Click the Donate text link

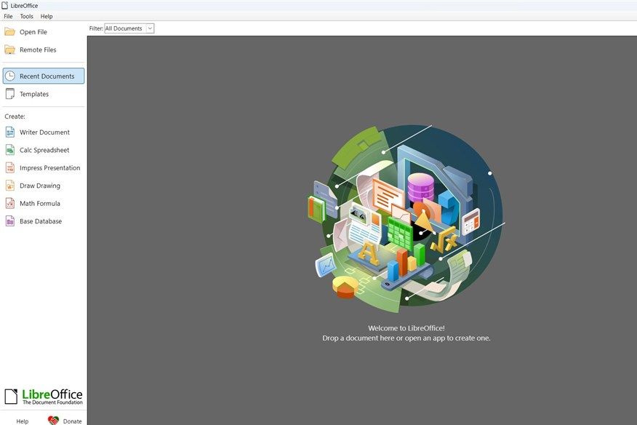pos(72,421)
